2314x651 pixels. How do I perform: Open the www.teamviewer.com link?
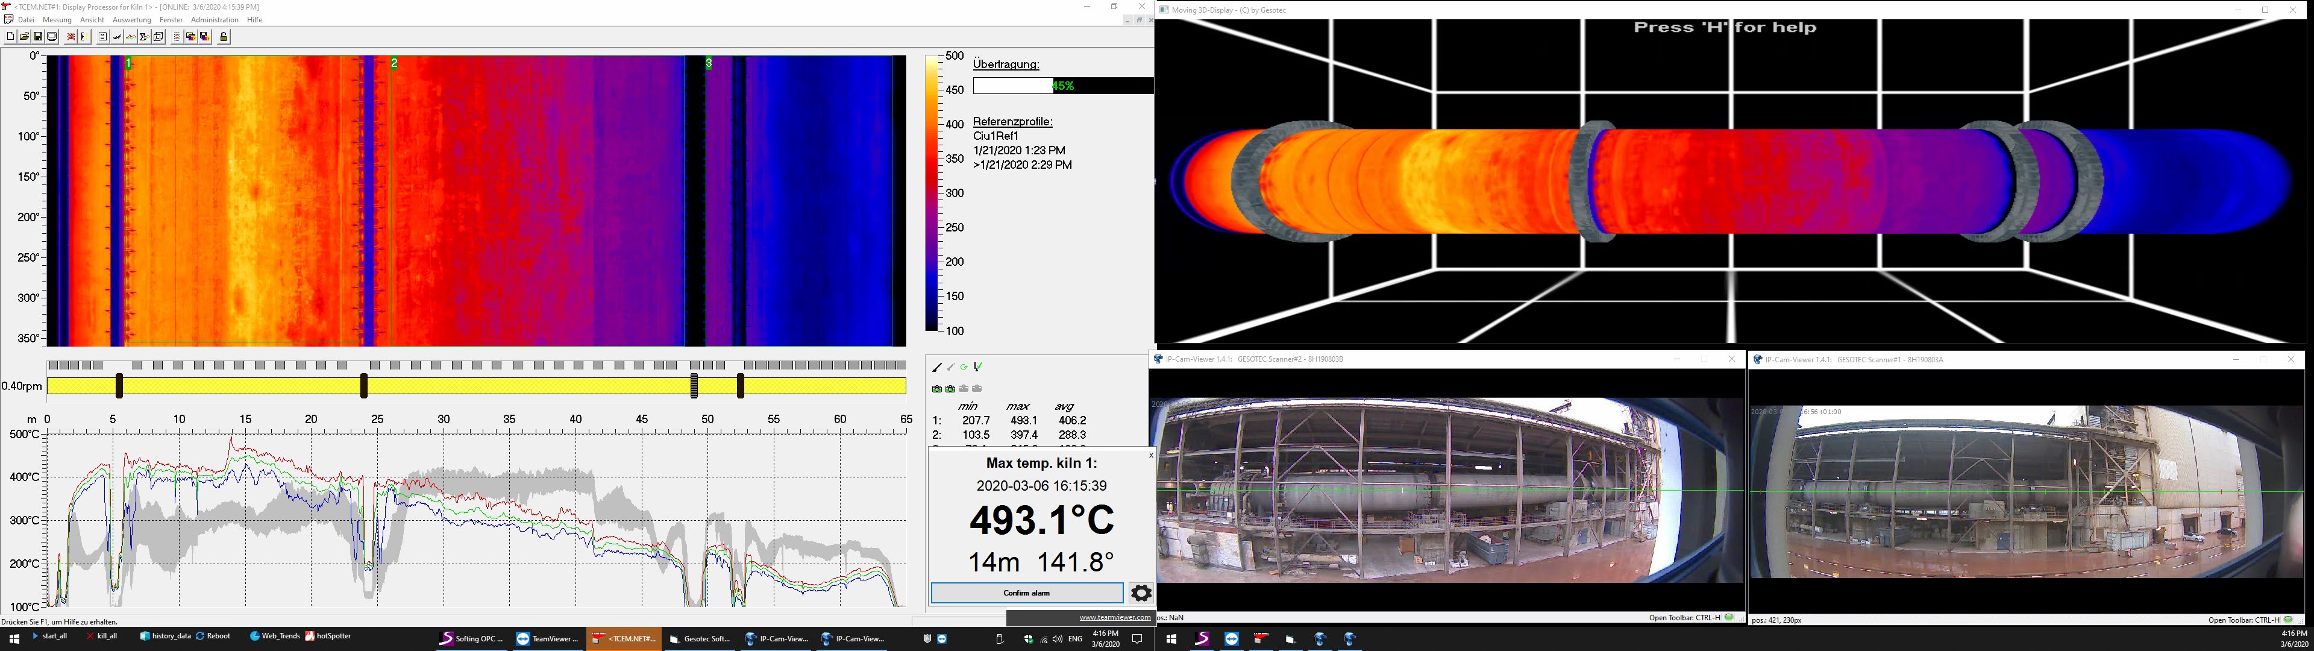1115,617
